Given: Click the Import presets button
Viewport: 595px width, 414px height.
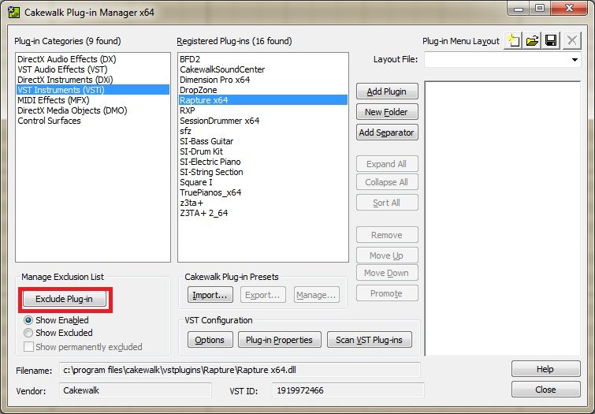Looking at the screenshot, I should [x=210, y=295].
